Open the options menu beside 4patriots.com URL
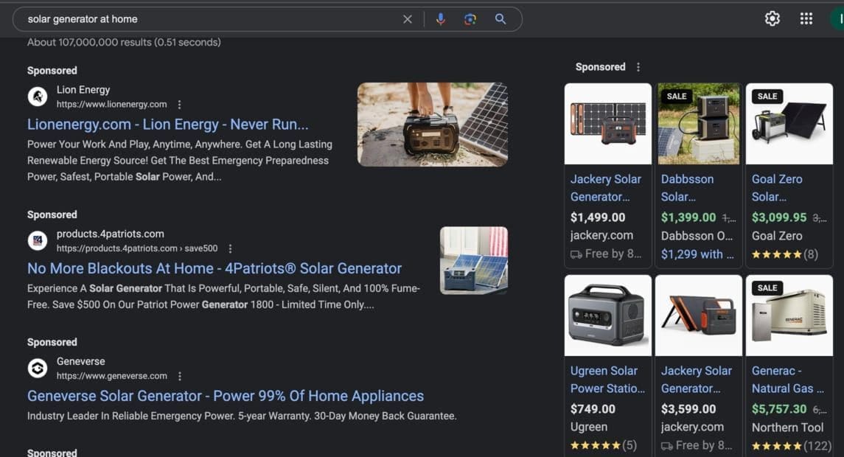Image resolution: width=844 pixels, height=457 pixels. click(x=230, y=248)
